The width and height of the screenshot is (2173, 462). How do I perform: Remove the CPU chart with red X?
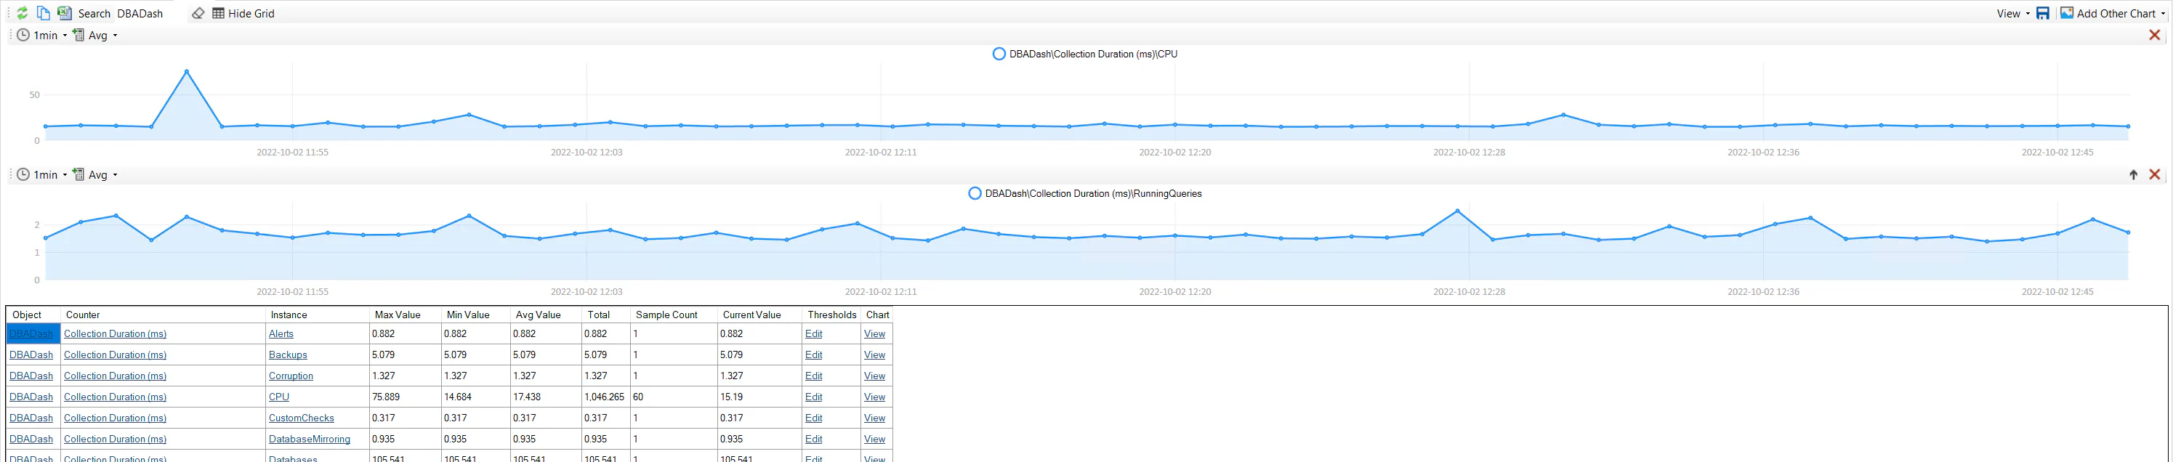[x=2154, y=36]
